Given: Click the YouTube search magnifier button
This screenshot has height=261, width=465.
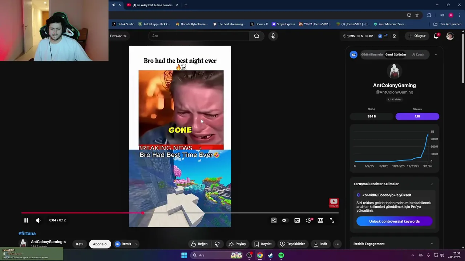Looking at the screenshot, I should tap(257, 36).
